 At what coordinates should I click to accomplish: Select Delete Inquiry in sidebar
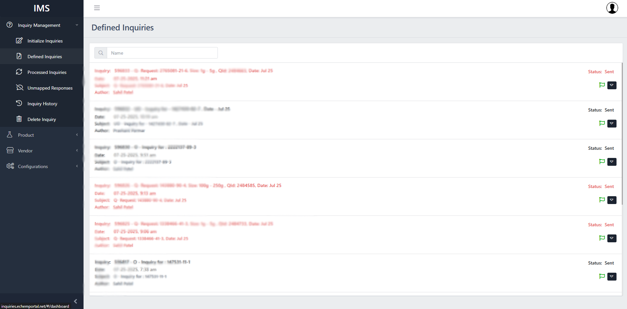point(42,119)
